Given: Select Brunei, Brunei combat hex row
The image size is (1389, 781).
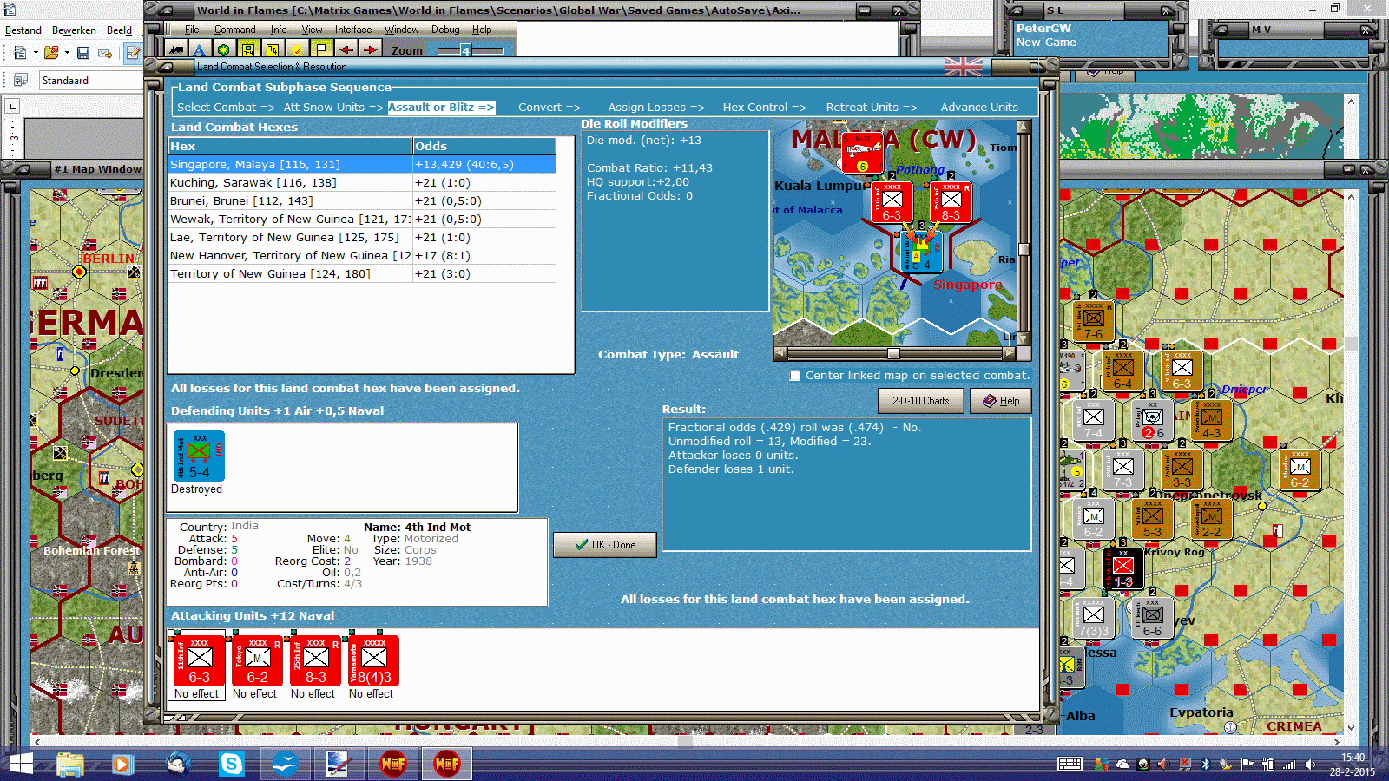Looking at the screenshot, I should click(x=362, y=201).
